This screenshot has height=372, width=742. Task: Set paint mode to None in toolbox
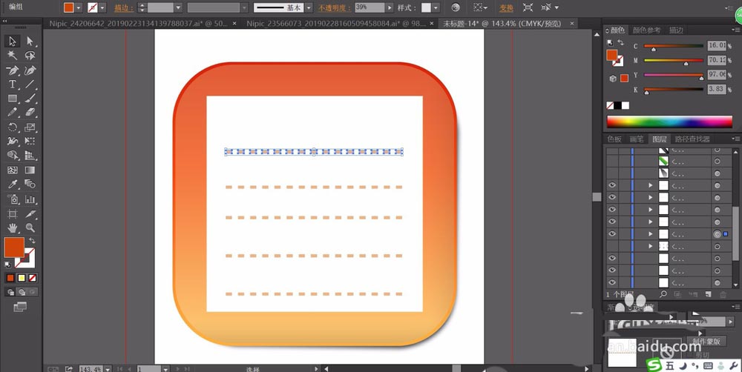point(33,278)
